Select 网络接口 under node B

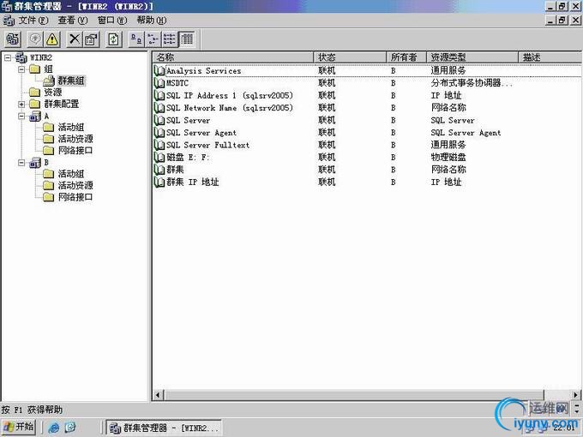point(75,197)
